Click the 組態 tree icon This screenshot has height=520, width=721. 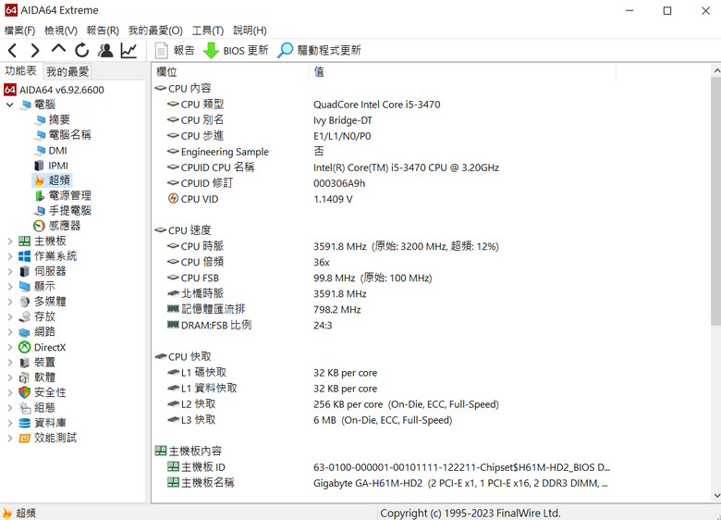coord(24,408)
